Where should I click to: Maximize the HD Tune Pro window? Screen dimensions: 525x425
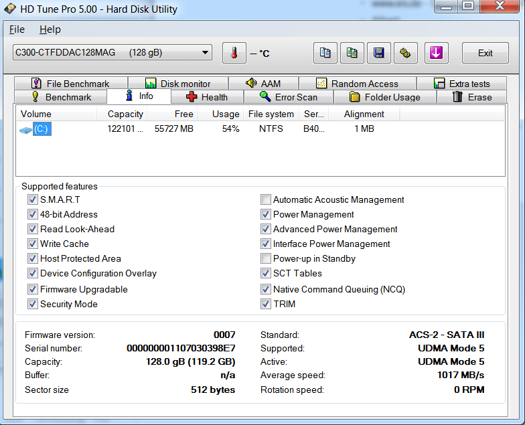coord(468,6)
